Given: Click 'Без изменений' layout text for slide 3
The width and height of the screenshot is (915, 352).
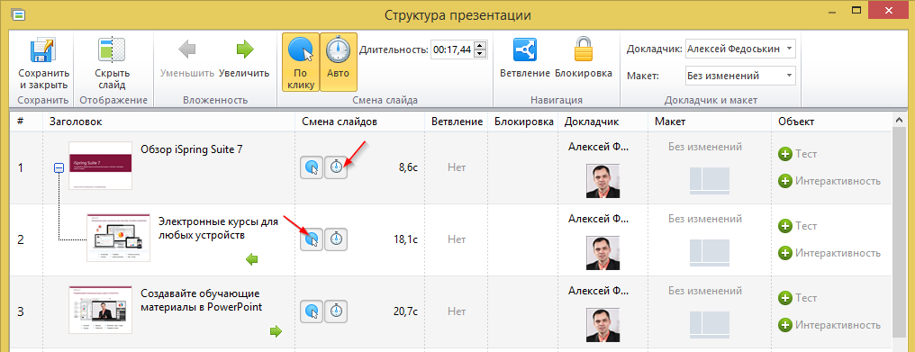Looking at the screenshot, I should [705, 291].
